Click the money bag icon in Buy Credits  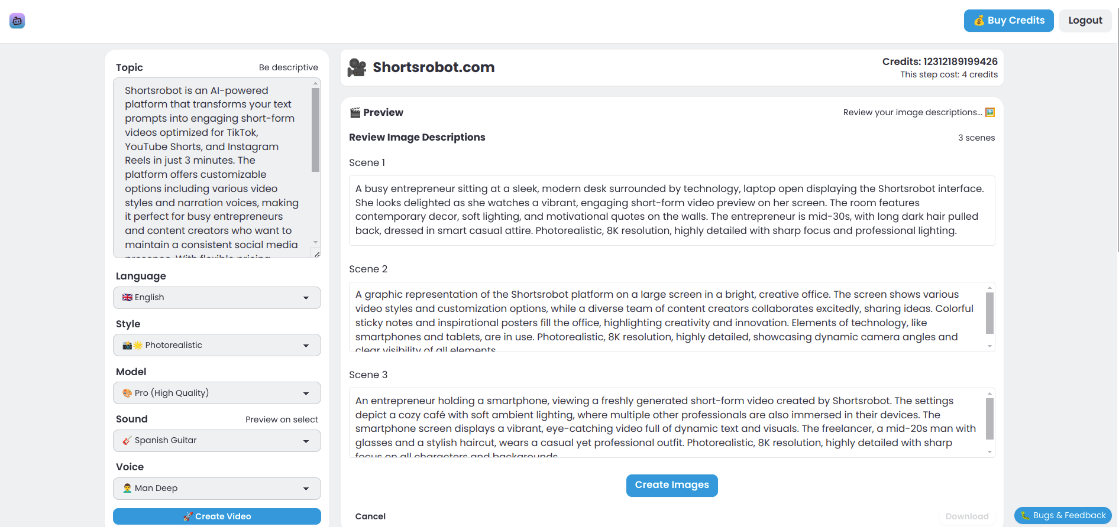tap(979, 21)
